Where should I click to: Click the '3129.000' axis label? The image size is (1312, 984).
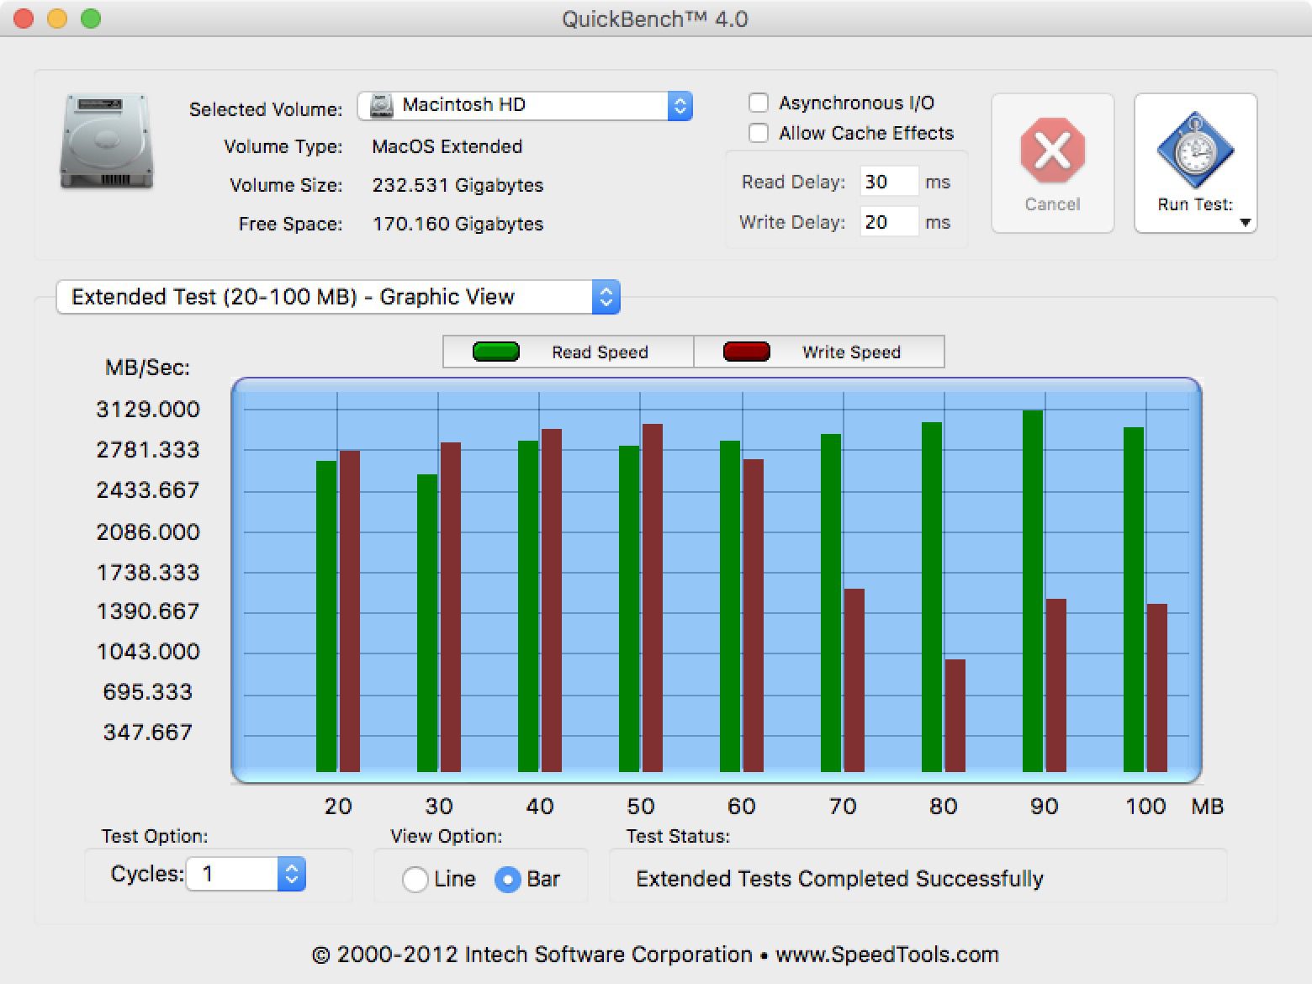pyautogui.click(x=148, y=410)
